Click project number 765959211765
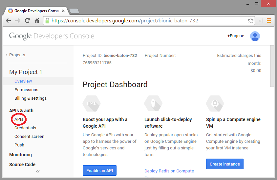This screenshot has width=277, height=180. pyautogui.click(x=97, y=63)
